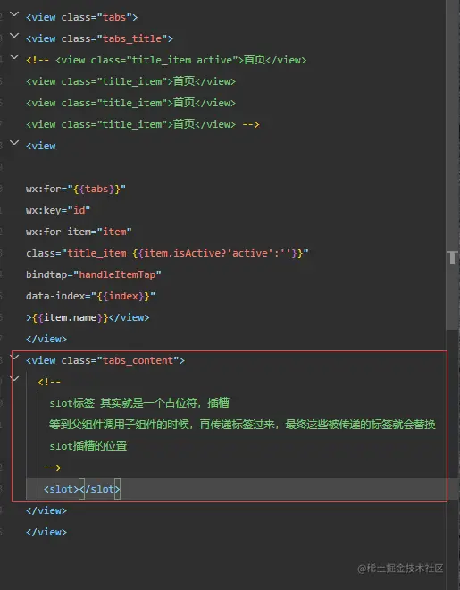Click the T marker in the minimap
The width and height of the screenshot is (460, 590).
(x=453, y=257)
